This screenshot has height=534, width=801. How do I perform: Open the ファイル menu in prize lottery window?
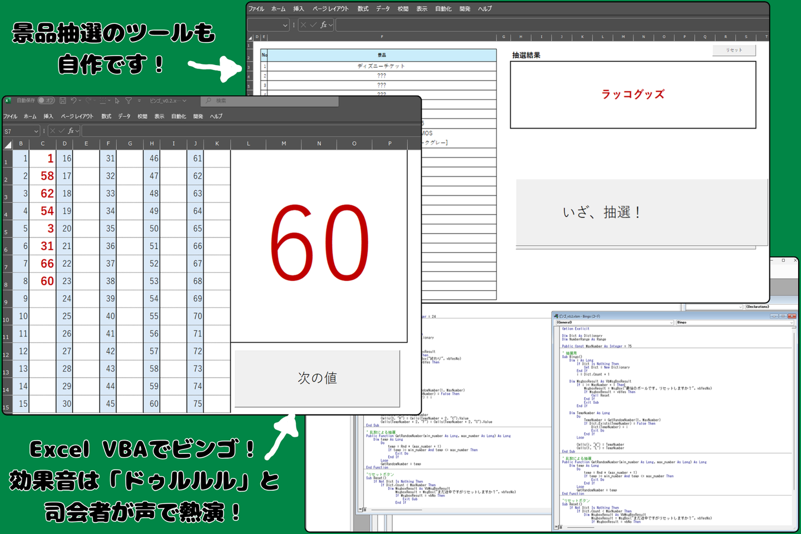256,9
